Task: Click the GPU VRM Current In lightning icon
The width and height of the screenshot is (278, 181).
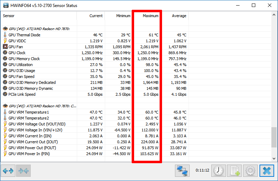Action: click(x=5, y=136)
